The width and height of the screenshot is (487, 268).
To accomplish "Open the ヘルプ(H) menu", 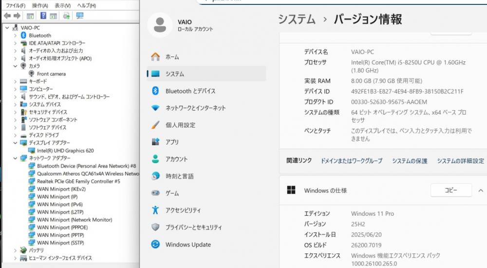I will coord(86,5).
